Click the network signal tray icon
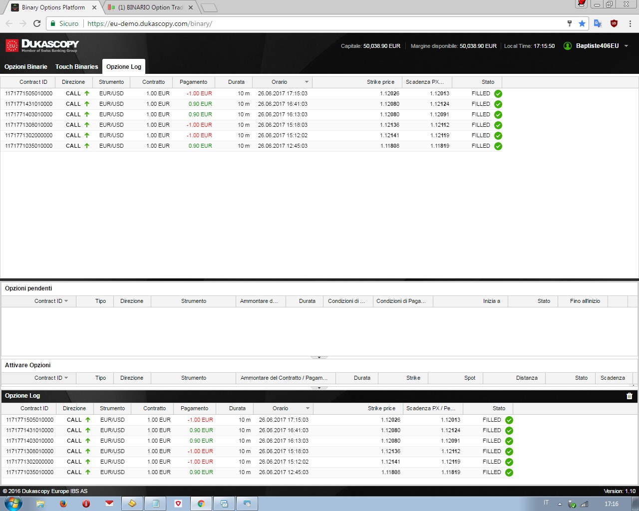This screenshot has width=639, height=511. point(584,504)
